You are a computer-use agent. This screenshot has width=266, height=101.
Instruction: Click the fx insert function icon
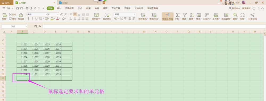(40, 26)
